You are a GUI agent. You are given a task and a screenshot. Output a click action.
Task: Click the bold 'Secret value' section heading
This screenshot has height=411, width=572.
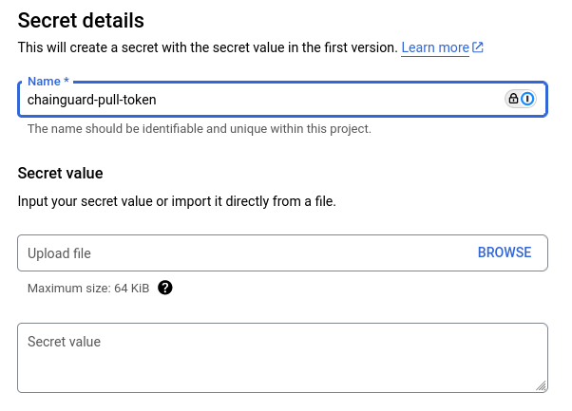tap(60, 173)
